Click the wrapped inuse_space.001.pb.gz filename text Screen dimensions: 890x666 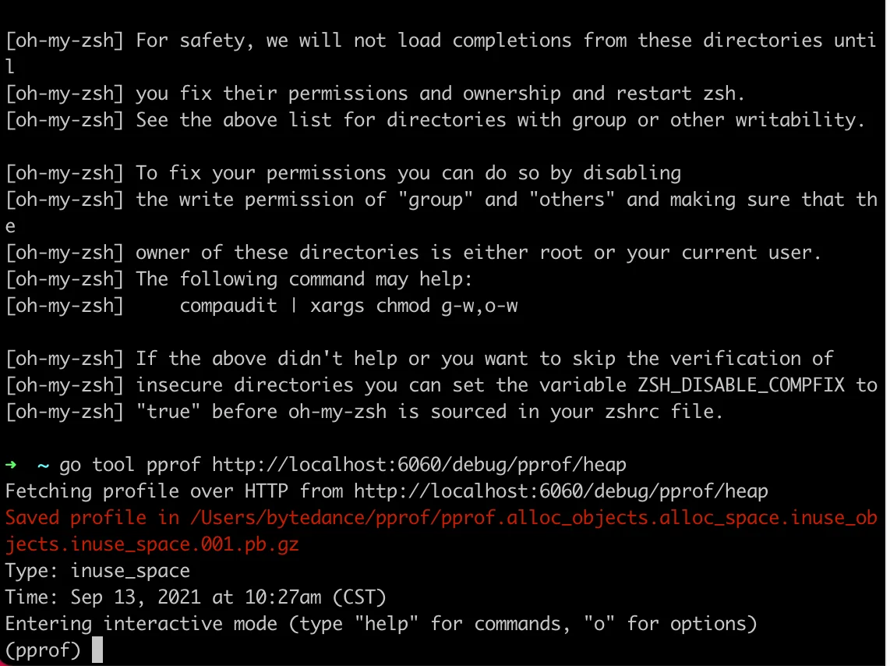coord(152,544)
